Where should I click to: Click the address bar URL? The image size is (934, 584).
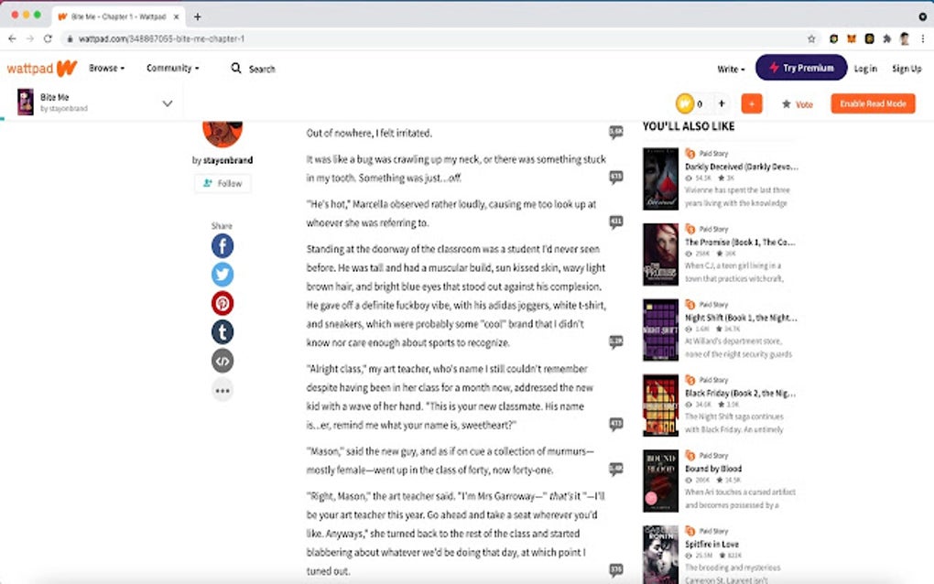[162, 38]
